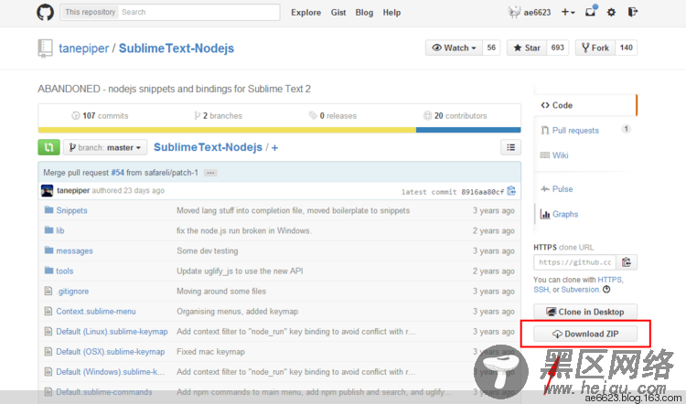Open the branch: master dropdown
Screen dimensions: 686x404
point(105,147)
